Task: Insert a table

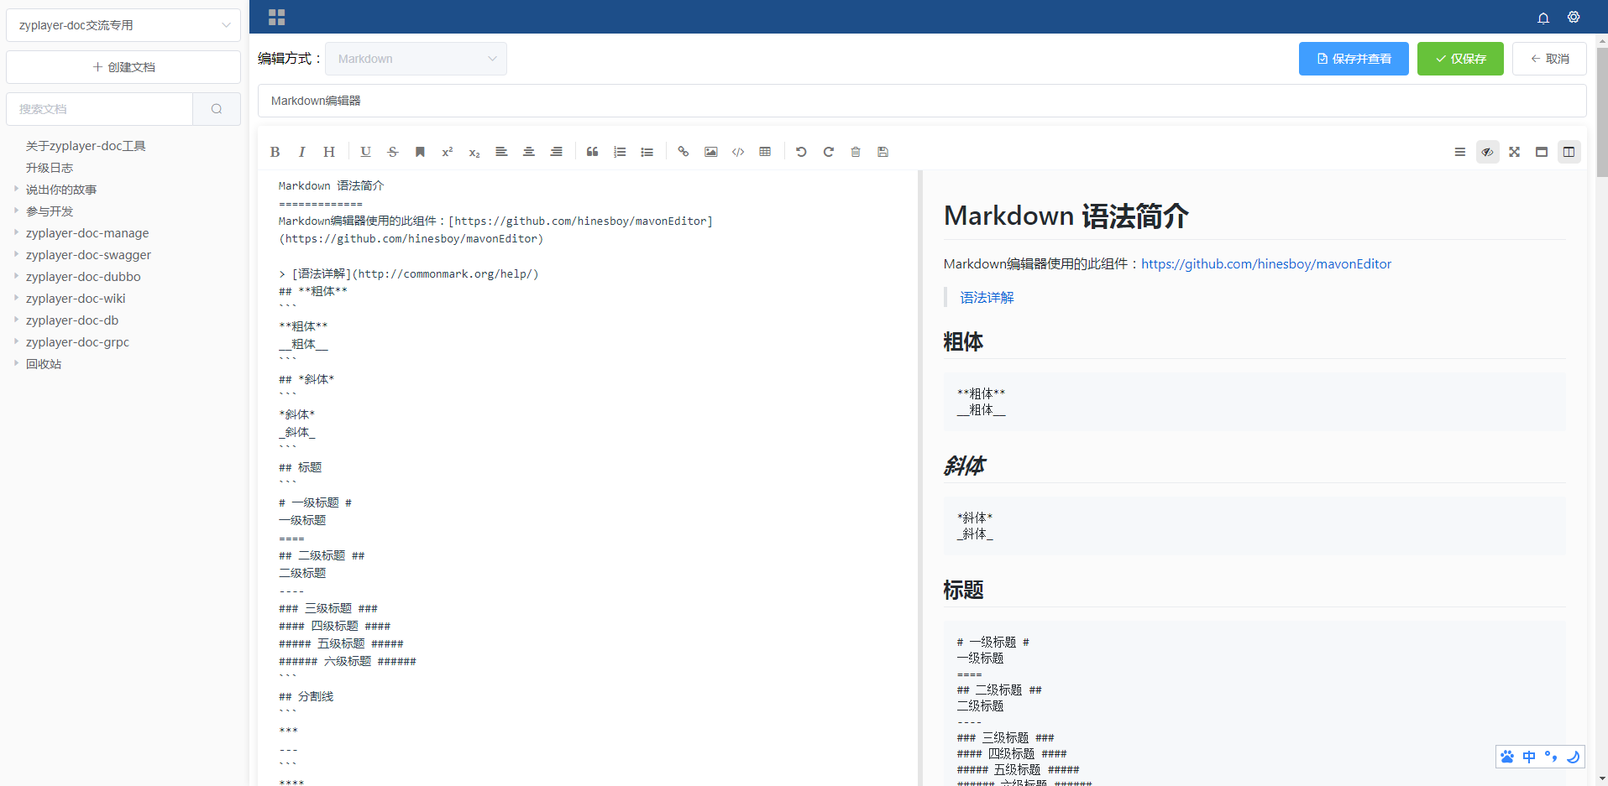Action: [765, 152]
